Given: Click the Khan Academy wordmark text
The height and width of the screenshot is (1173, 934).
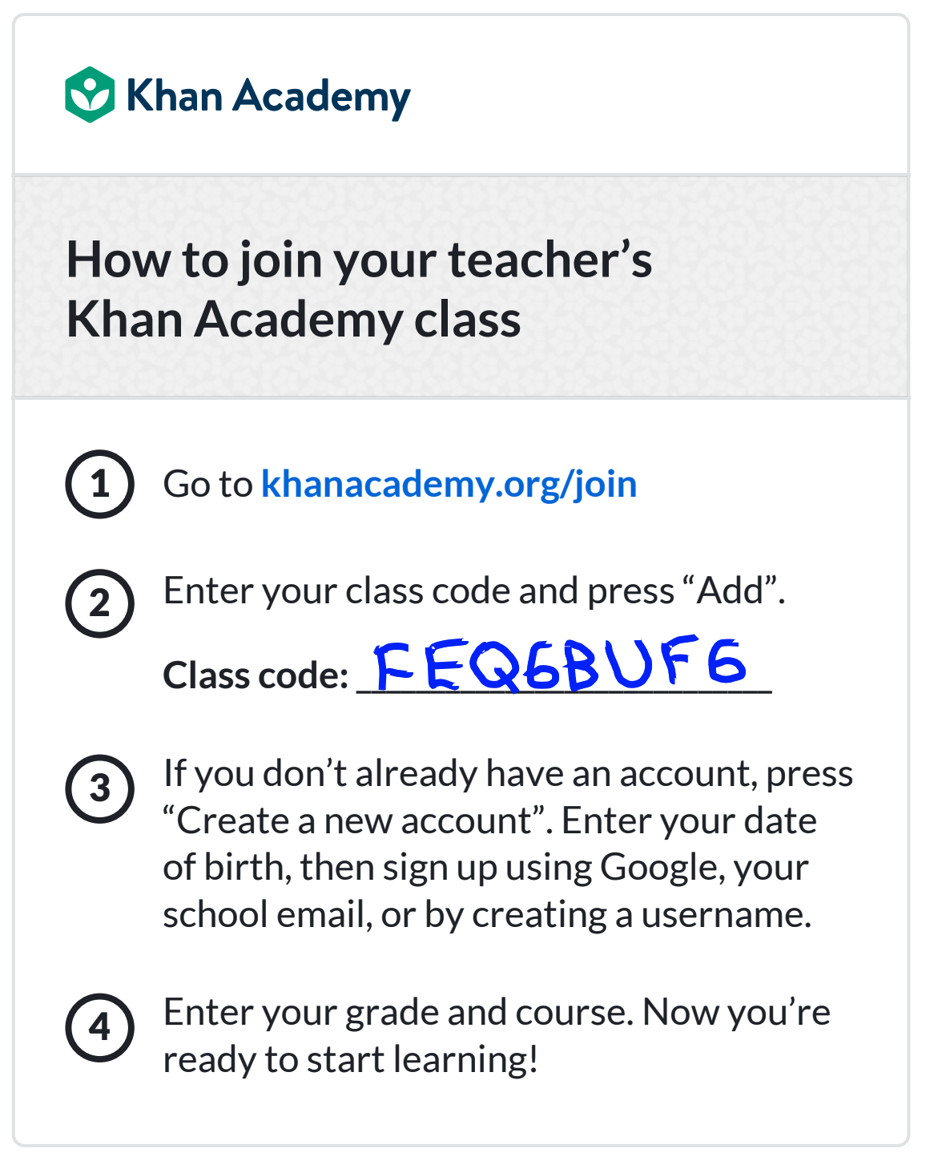Looking at the screenshot, I should pos(268,97).
